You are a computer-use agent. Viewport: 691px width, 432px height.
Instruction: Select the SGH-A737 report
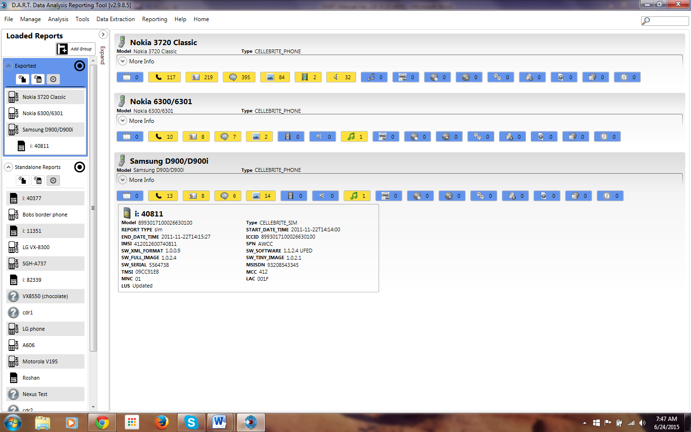(x=46, y=264)
